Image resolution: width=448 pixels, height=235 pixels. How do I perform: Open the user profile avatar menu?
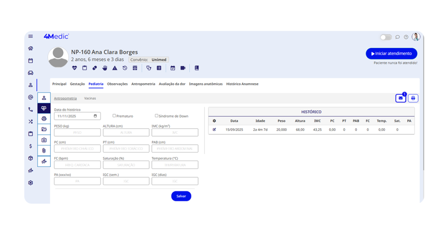point(416,37)
